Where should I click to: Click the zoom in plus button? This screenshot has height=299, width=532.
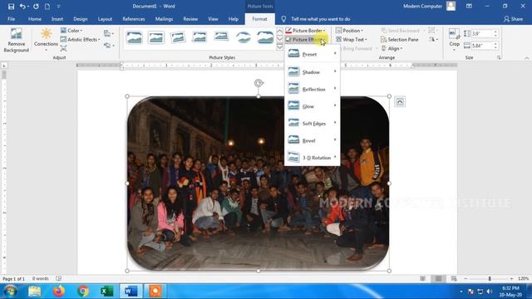511,278
